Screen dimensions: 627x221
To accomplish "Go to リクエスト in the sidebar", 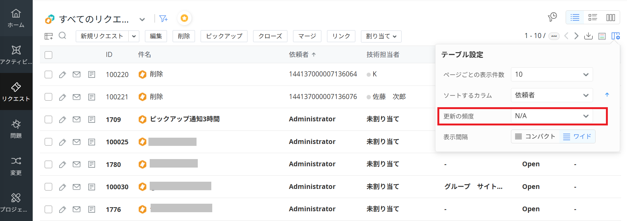I will click(16, 91).
